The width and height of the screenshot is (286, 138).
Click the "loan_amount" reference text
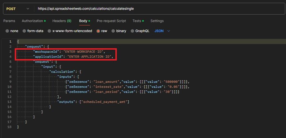[x=106, y=82]
